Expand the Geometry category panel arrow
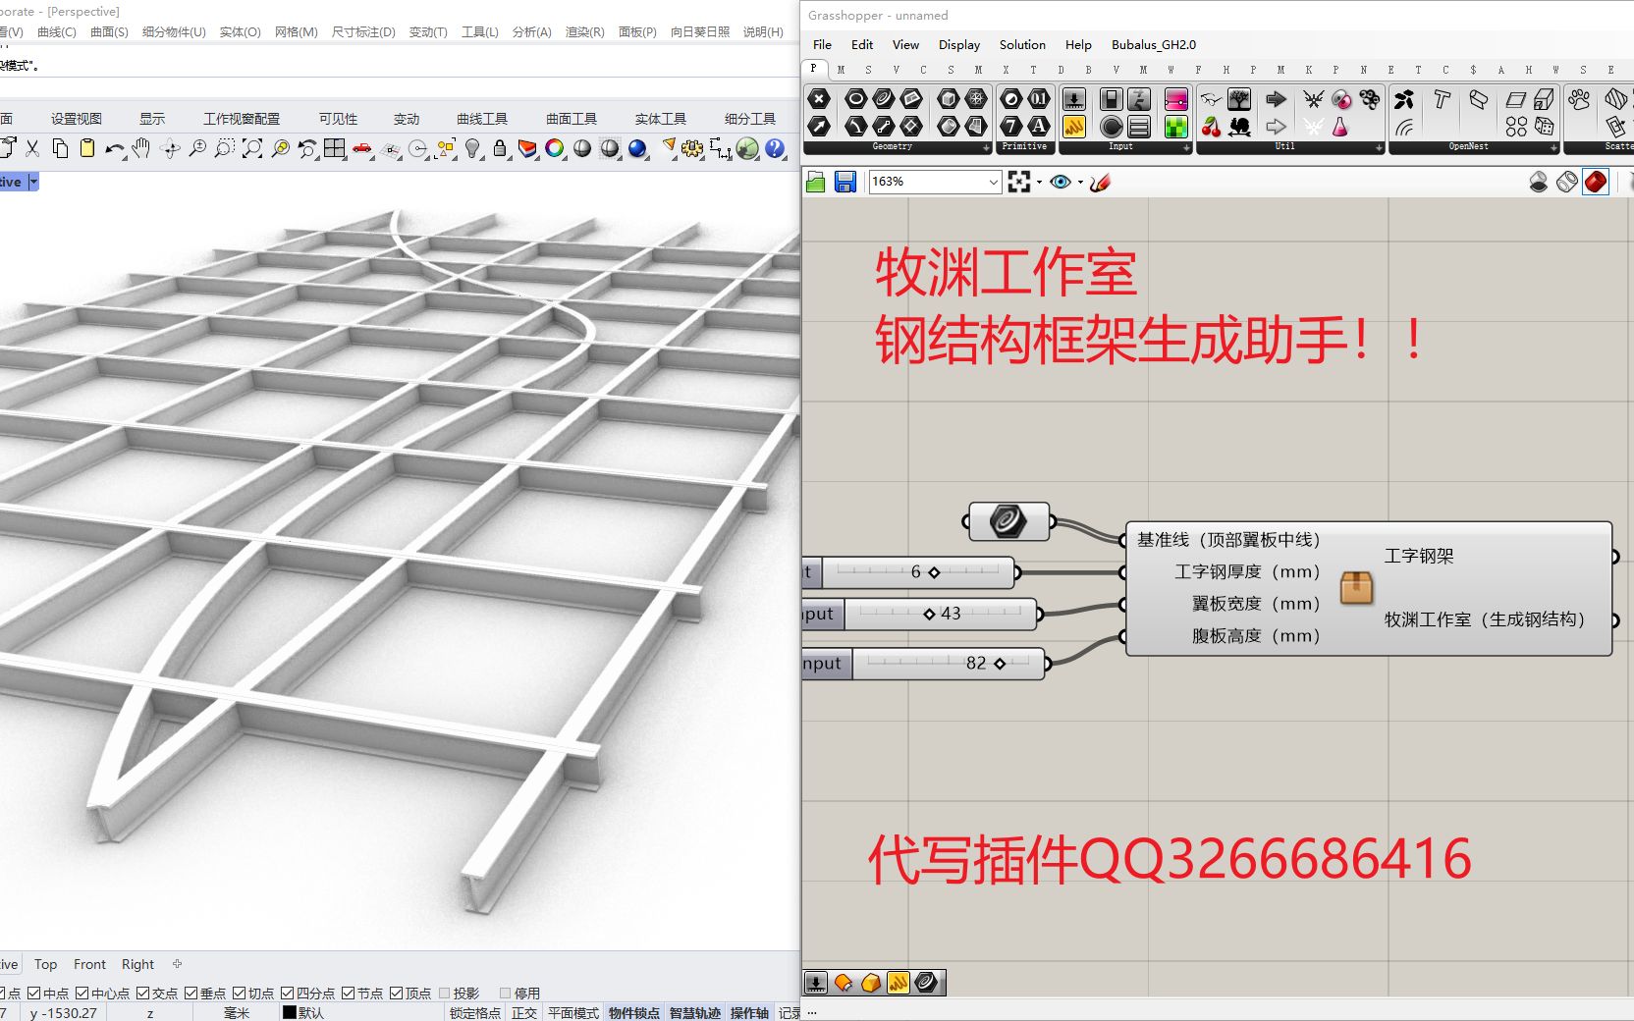 pyautogui.click(x=985, y=147)
